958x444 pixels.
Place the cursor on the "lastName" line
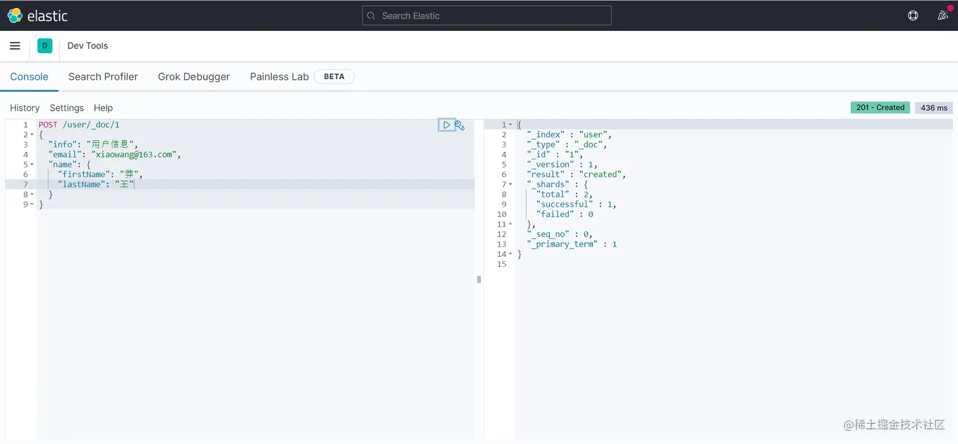[x=96, y=184]
